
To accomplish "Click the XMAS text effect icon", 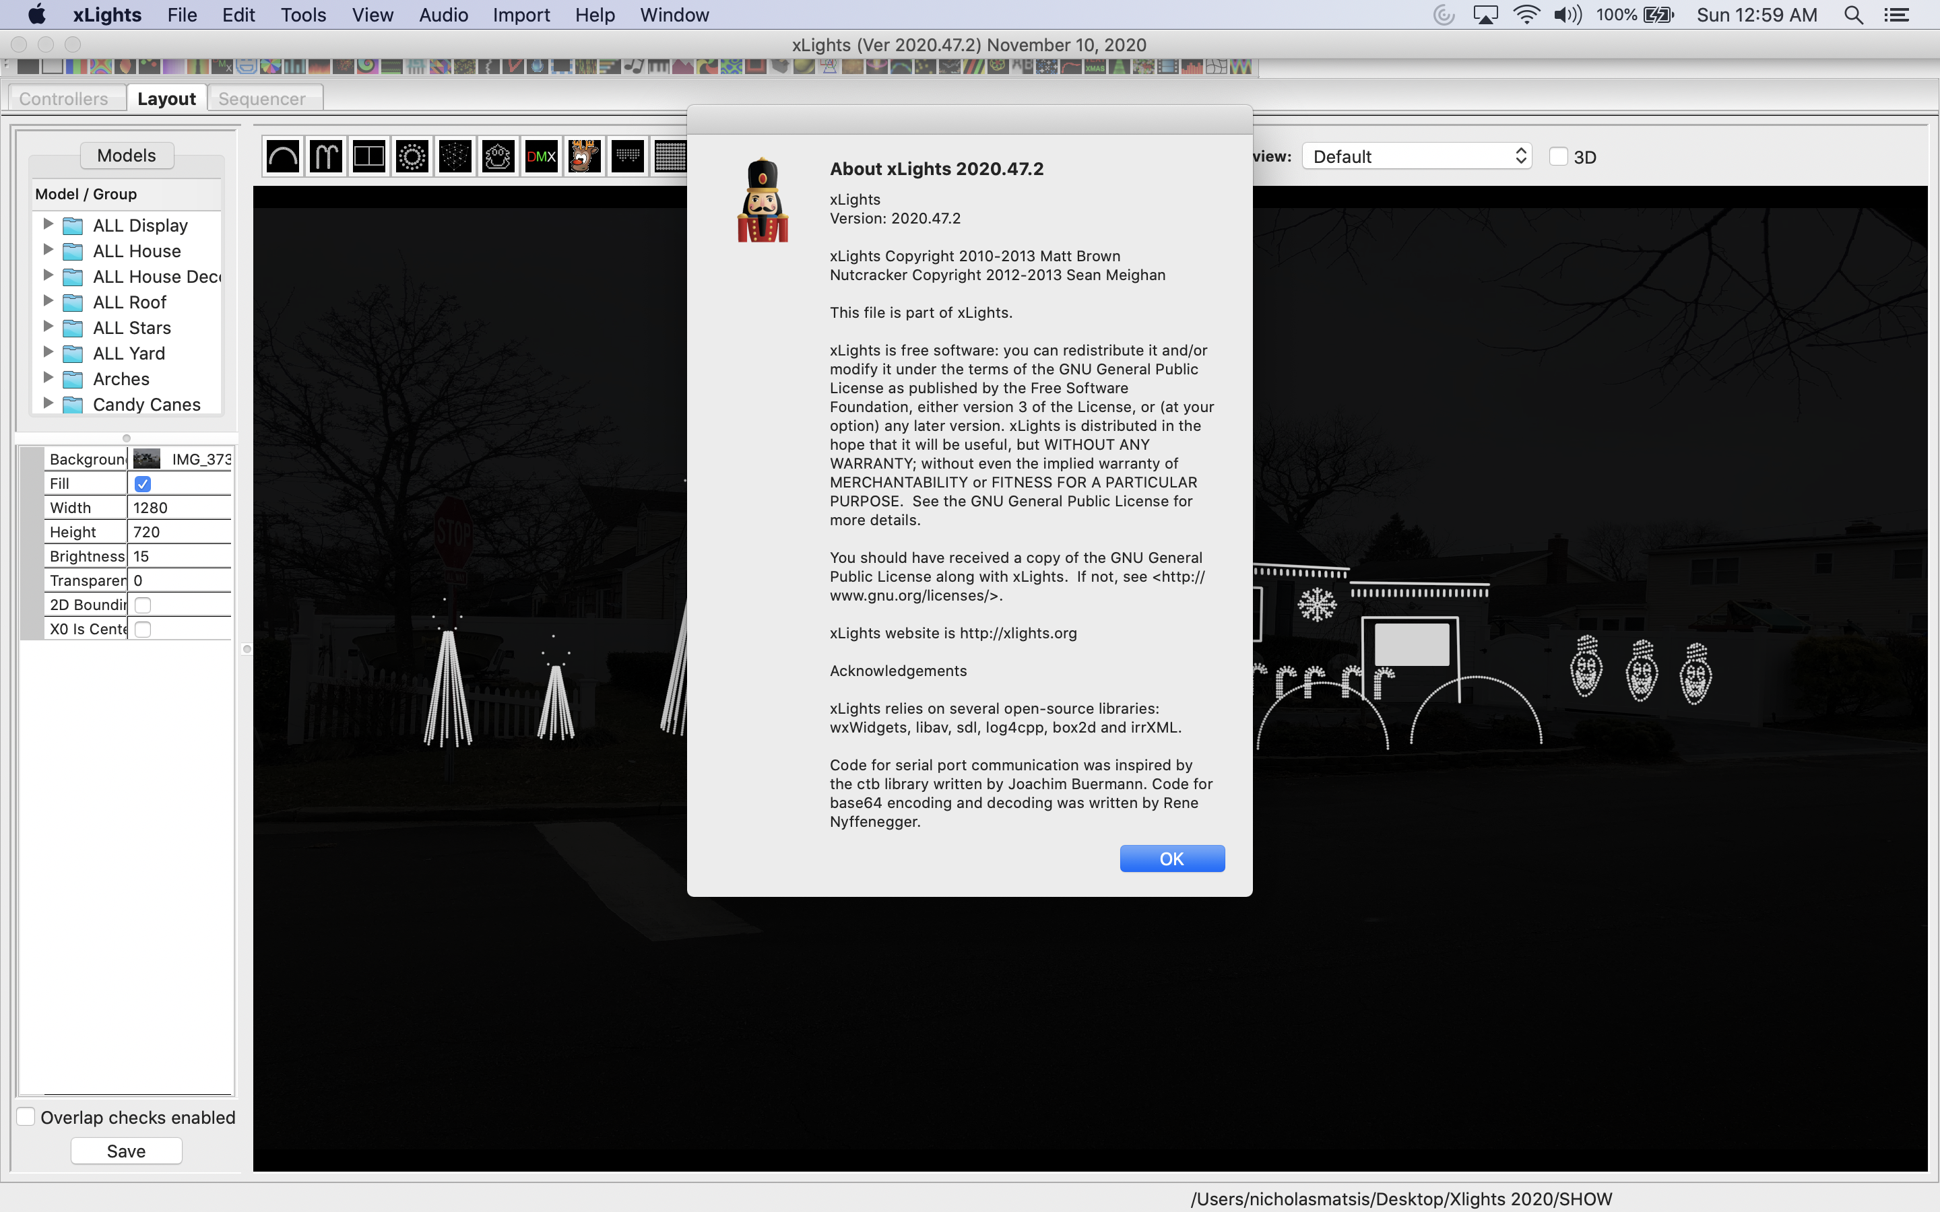I will click(1095, 67).
